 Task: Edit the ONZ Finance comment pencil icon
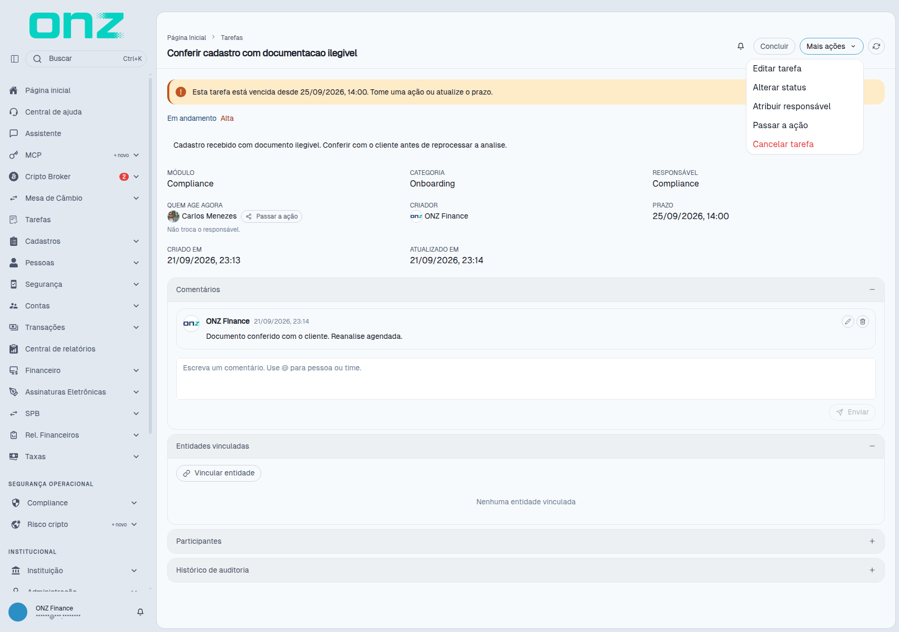(x=848, y=322)
